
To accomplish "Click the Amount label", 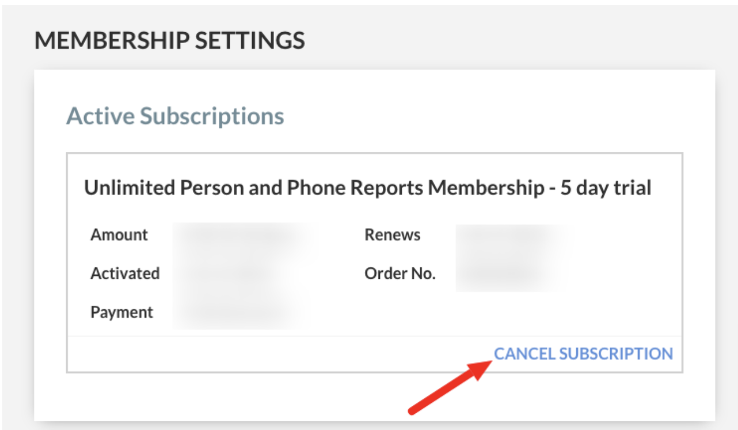I will point(119,235).
